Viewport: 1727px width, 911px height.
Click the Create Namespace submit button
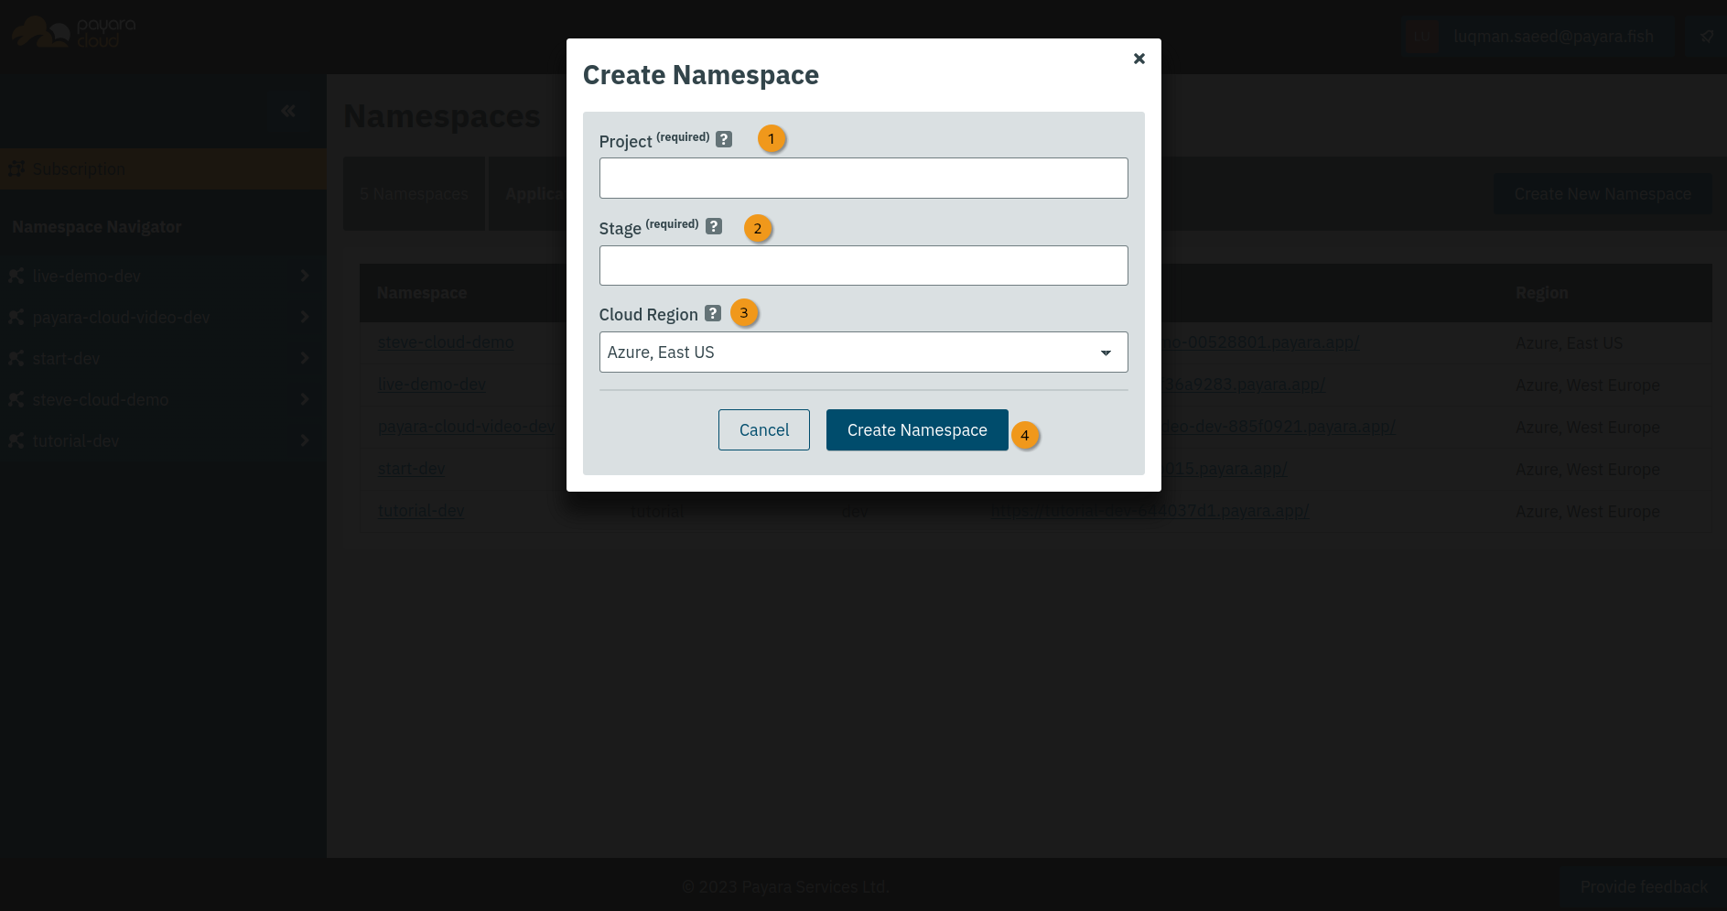(916, 430)
